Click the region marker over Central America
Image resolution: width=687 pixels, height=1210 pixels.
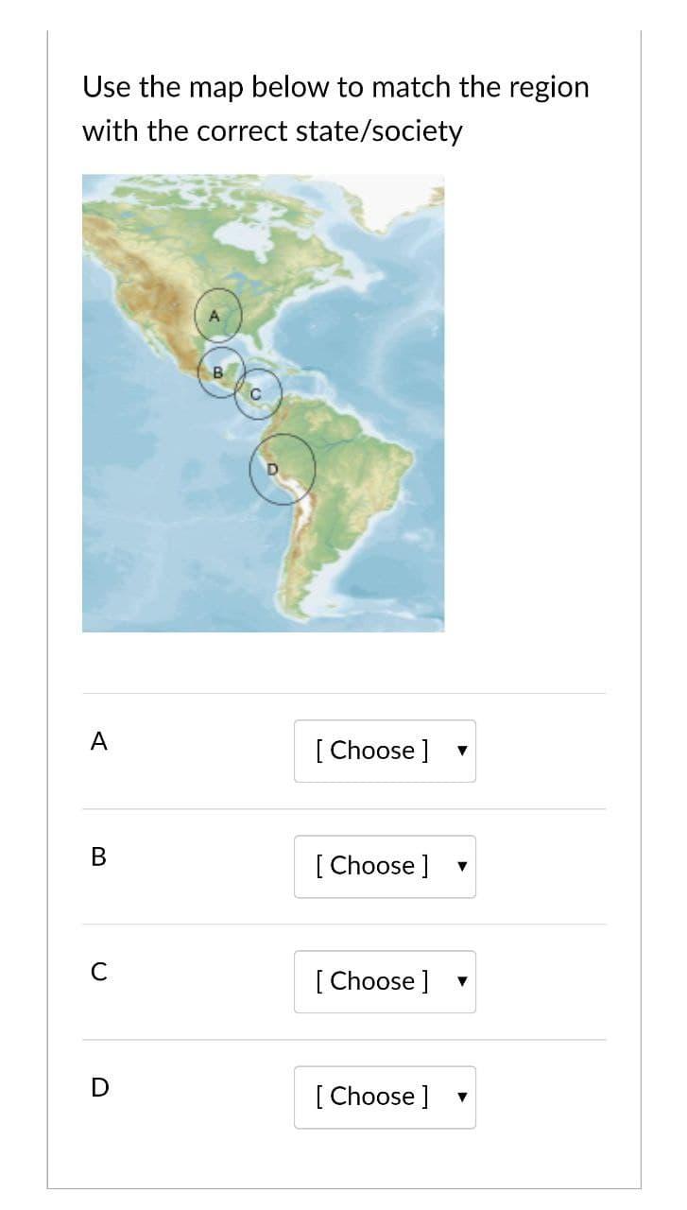click(x=257, y=394)
